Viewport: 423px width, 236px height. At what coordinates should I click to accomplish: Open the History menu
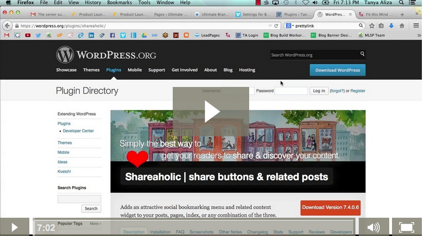93,2
